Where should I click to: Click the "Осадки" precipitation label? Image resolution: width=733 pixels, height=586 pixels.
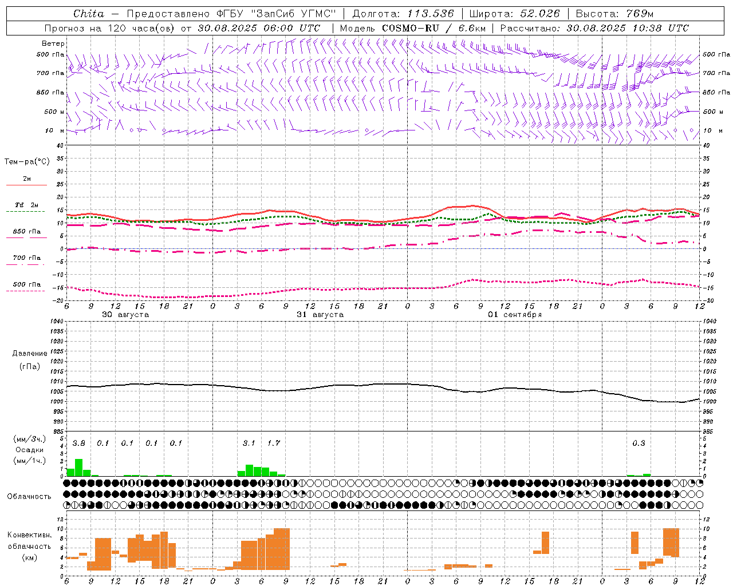pyautogui.click(x=30, y=450)
